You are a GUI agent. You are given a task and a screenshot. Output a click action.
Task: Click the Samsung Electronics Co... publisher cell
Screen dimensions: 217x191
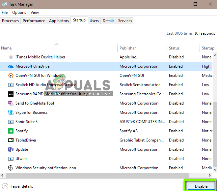(x=142, y=94)
